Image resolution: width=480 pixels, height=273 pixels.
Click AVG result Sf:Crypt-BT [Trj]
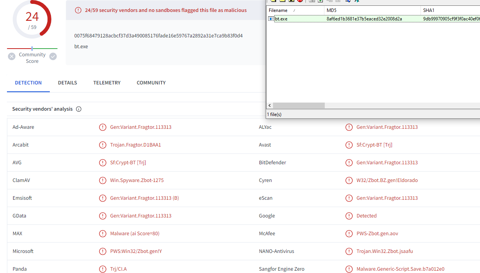click(x=128, y=163)
